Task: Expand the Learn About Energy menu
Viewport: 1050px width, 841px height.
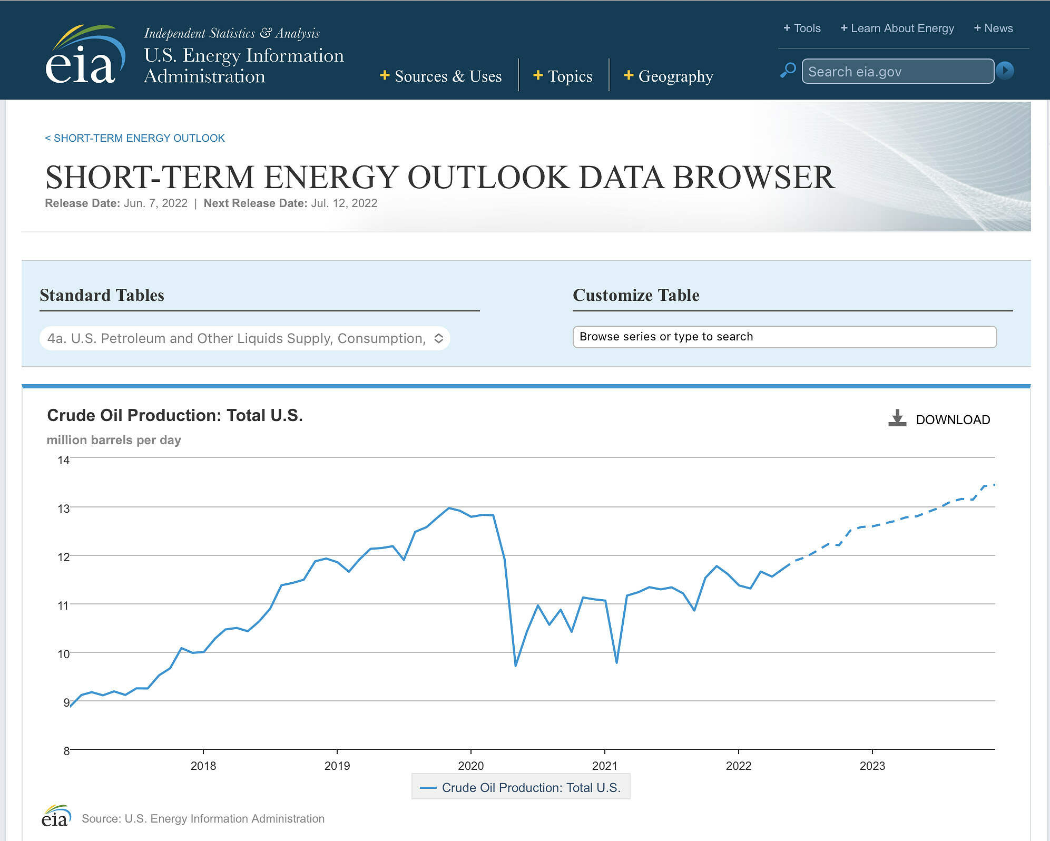Action: click(x=902, y=28)
